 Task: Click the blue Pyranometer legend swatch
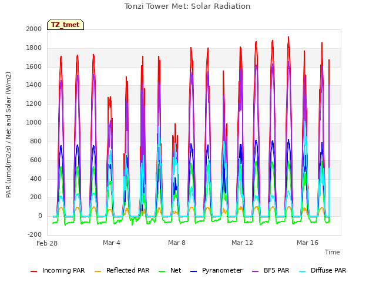(x=193, y=271)
